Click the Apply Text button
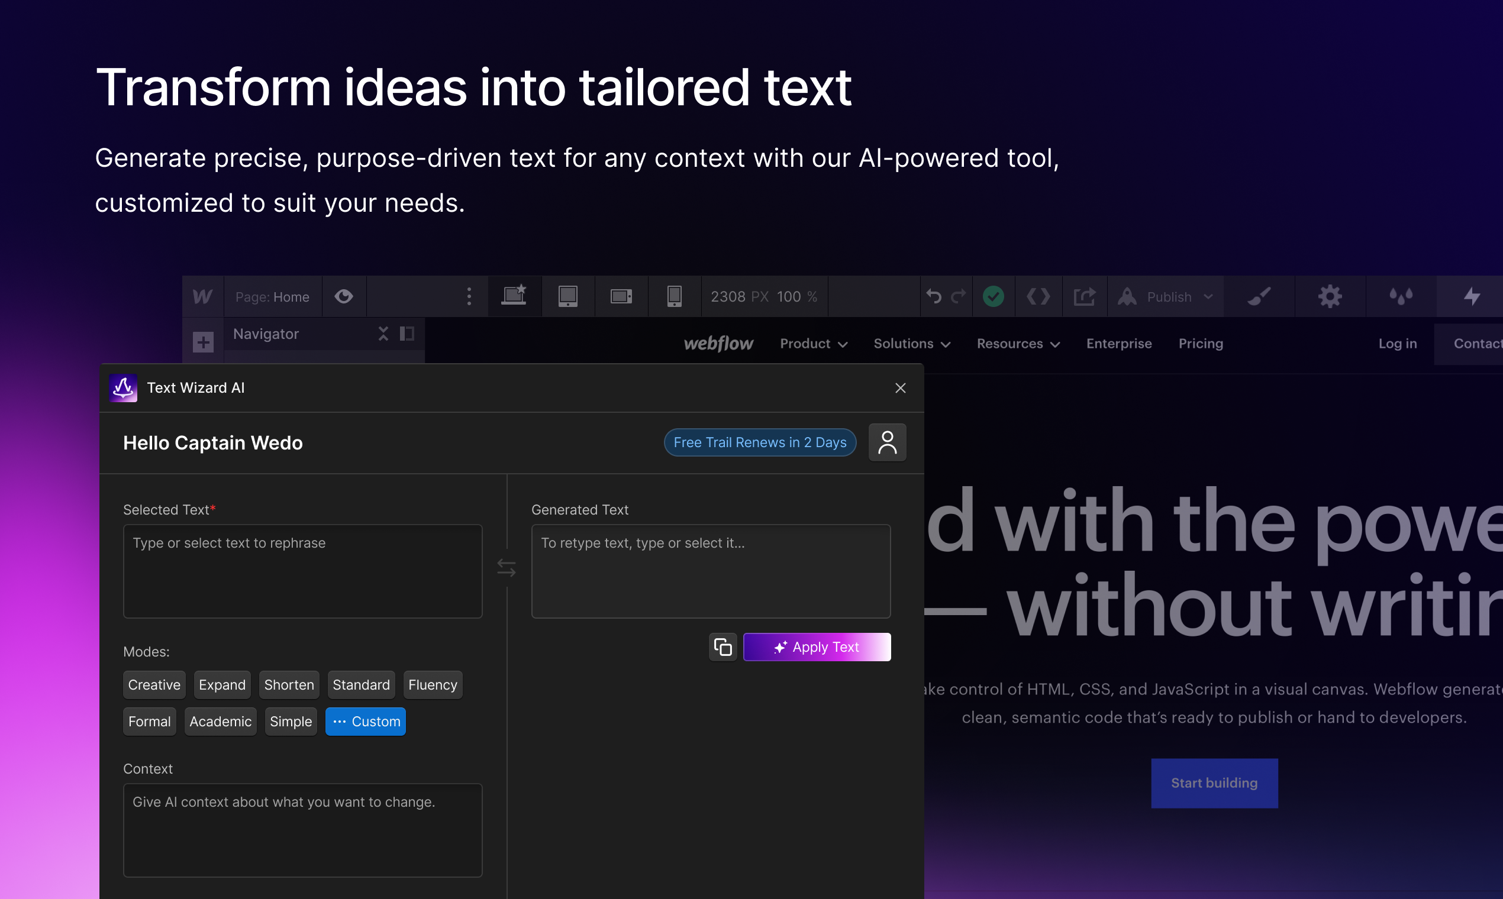This screenshot has height=899, width=1503. click(817, 646)
